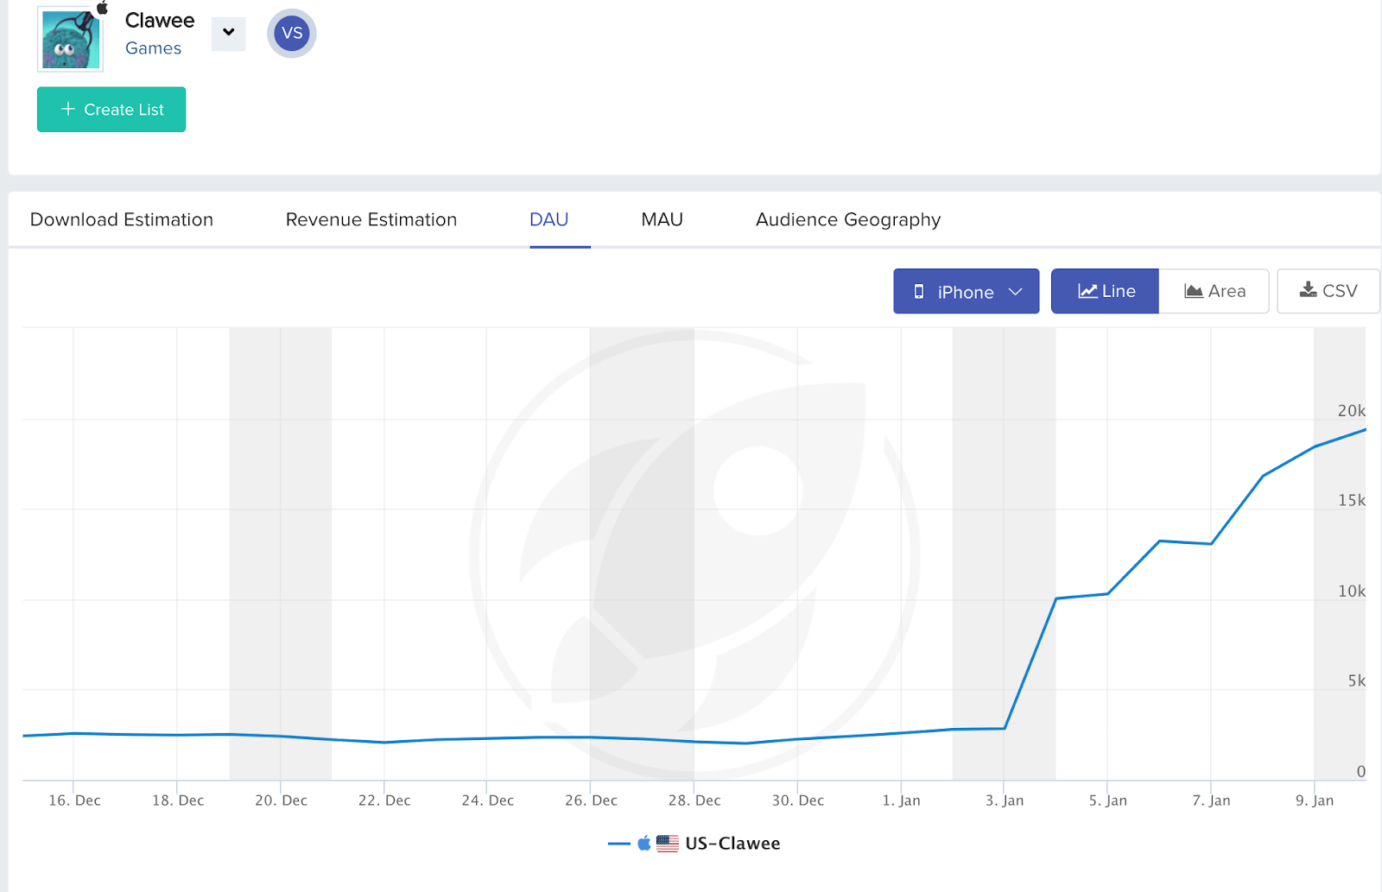This screenshot has height=892, width=1382.
Task: Open the Audience Geography tab
Action: point(848,219)
